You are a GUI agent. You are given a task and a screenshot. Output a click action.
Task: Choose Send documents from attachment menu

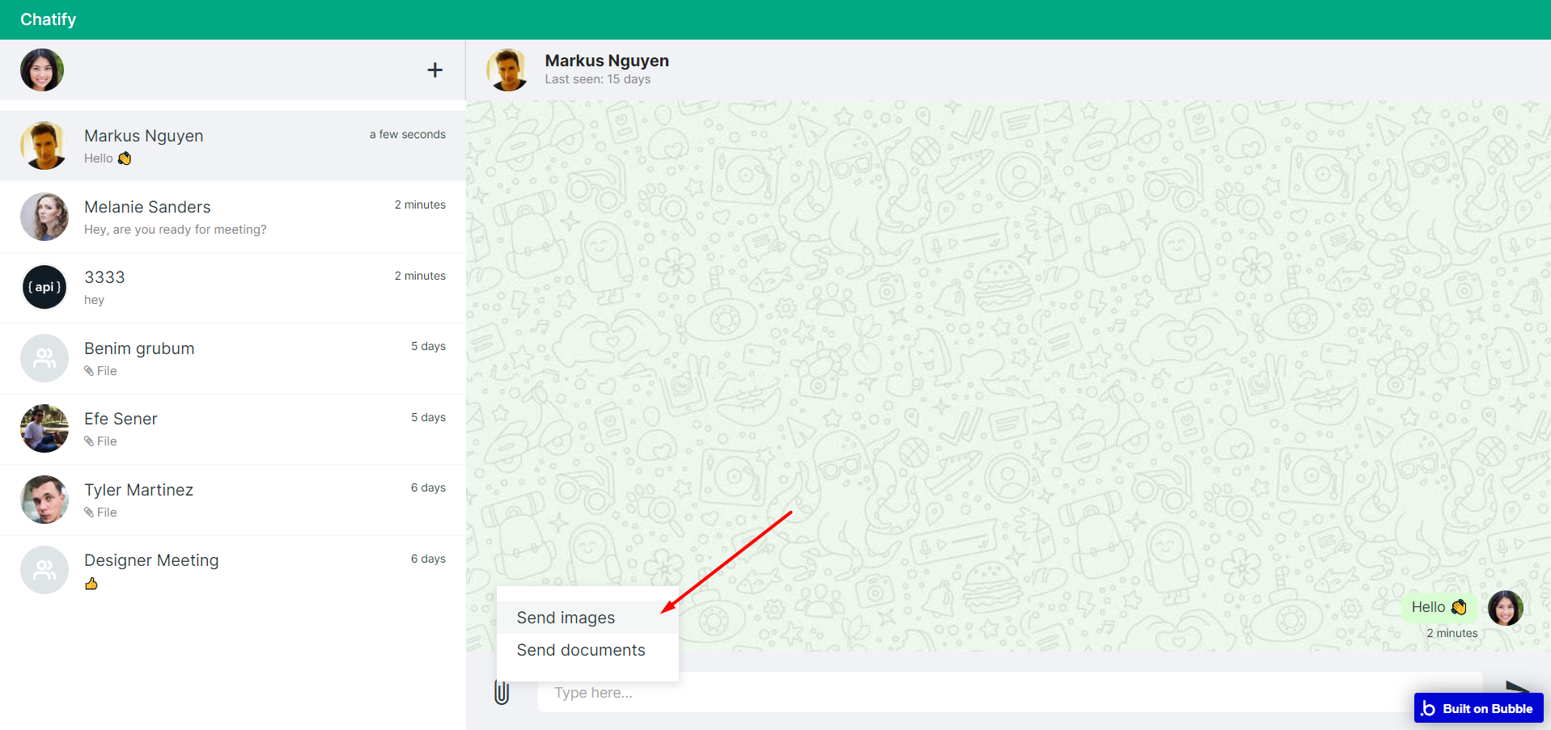[587, 650]
